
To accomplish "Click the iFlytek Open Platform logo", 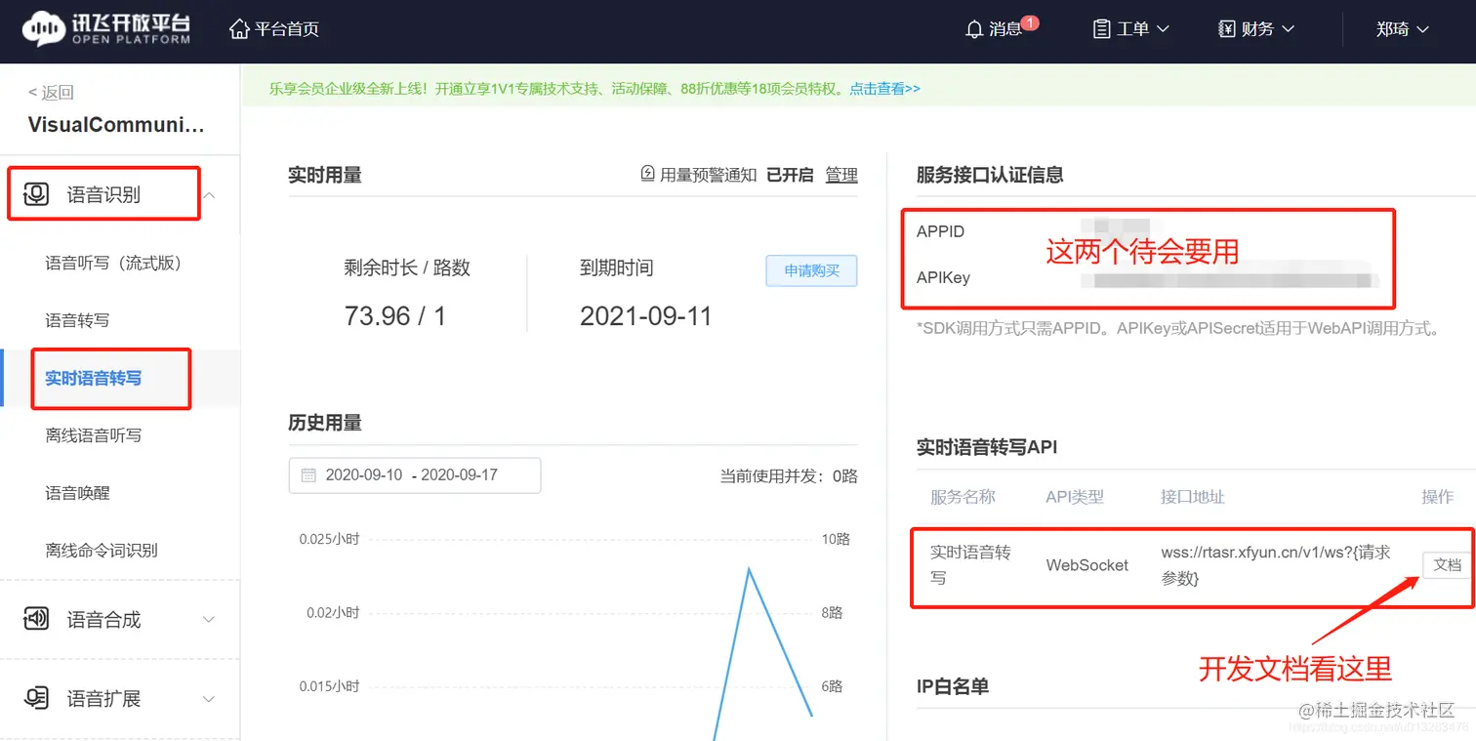I will coord(106,28).
